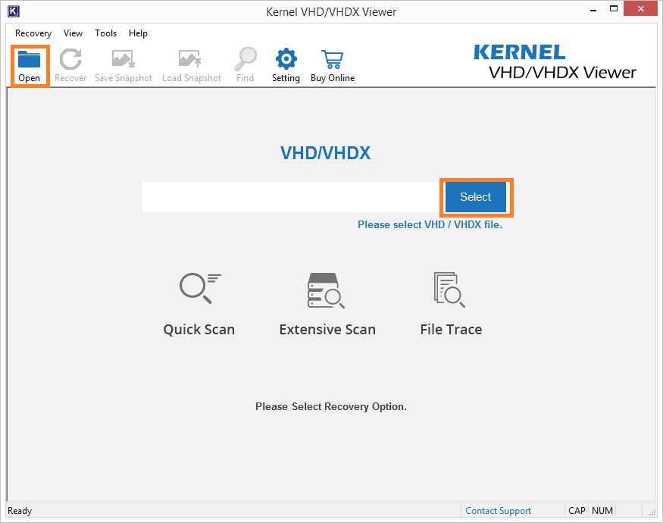Viewport: 663px width, 523px height.
Task: Click the CAP status bar indicator
Action: click(x=577, y=511)
